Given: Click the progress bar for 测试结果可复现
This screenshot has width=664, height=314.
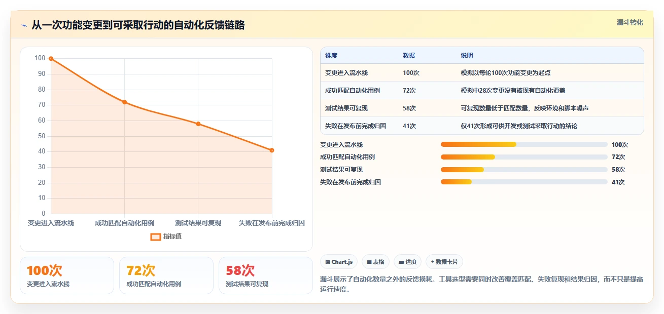Looking at the screenshot, I should coord(524,170).
